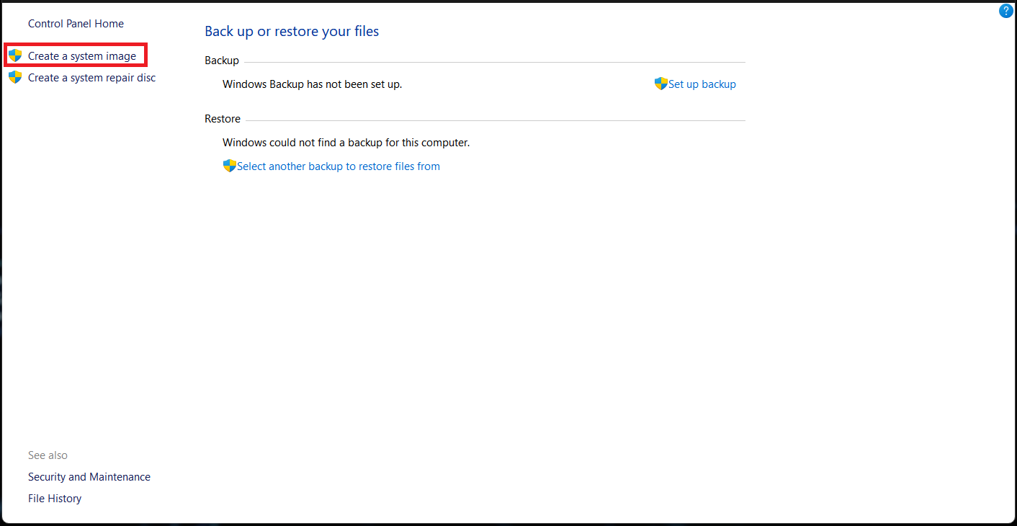This screenshot has width=1017, height=526.
Task: Click the shield icon beside Create a system image
Action: (15, 55)
